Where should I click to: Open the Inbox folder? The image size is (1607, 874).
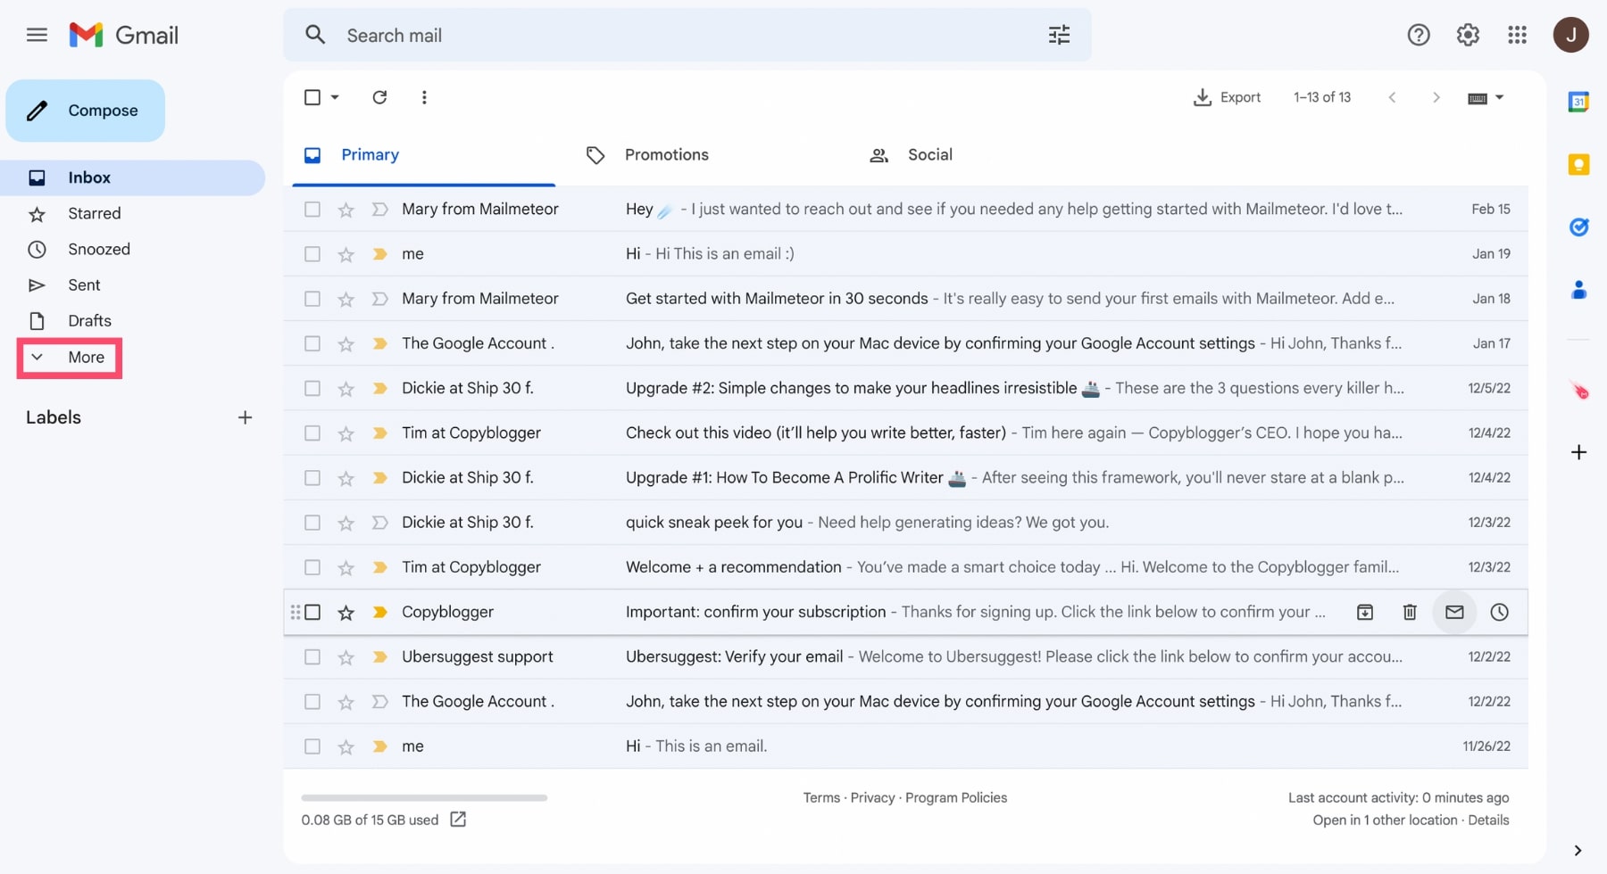point(132,177)
